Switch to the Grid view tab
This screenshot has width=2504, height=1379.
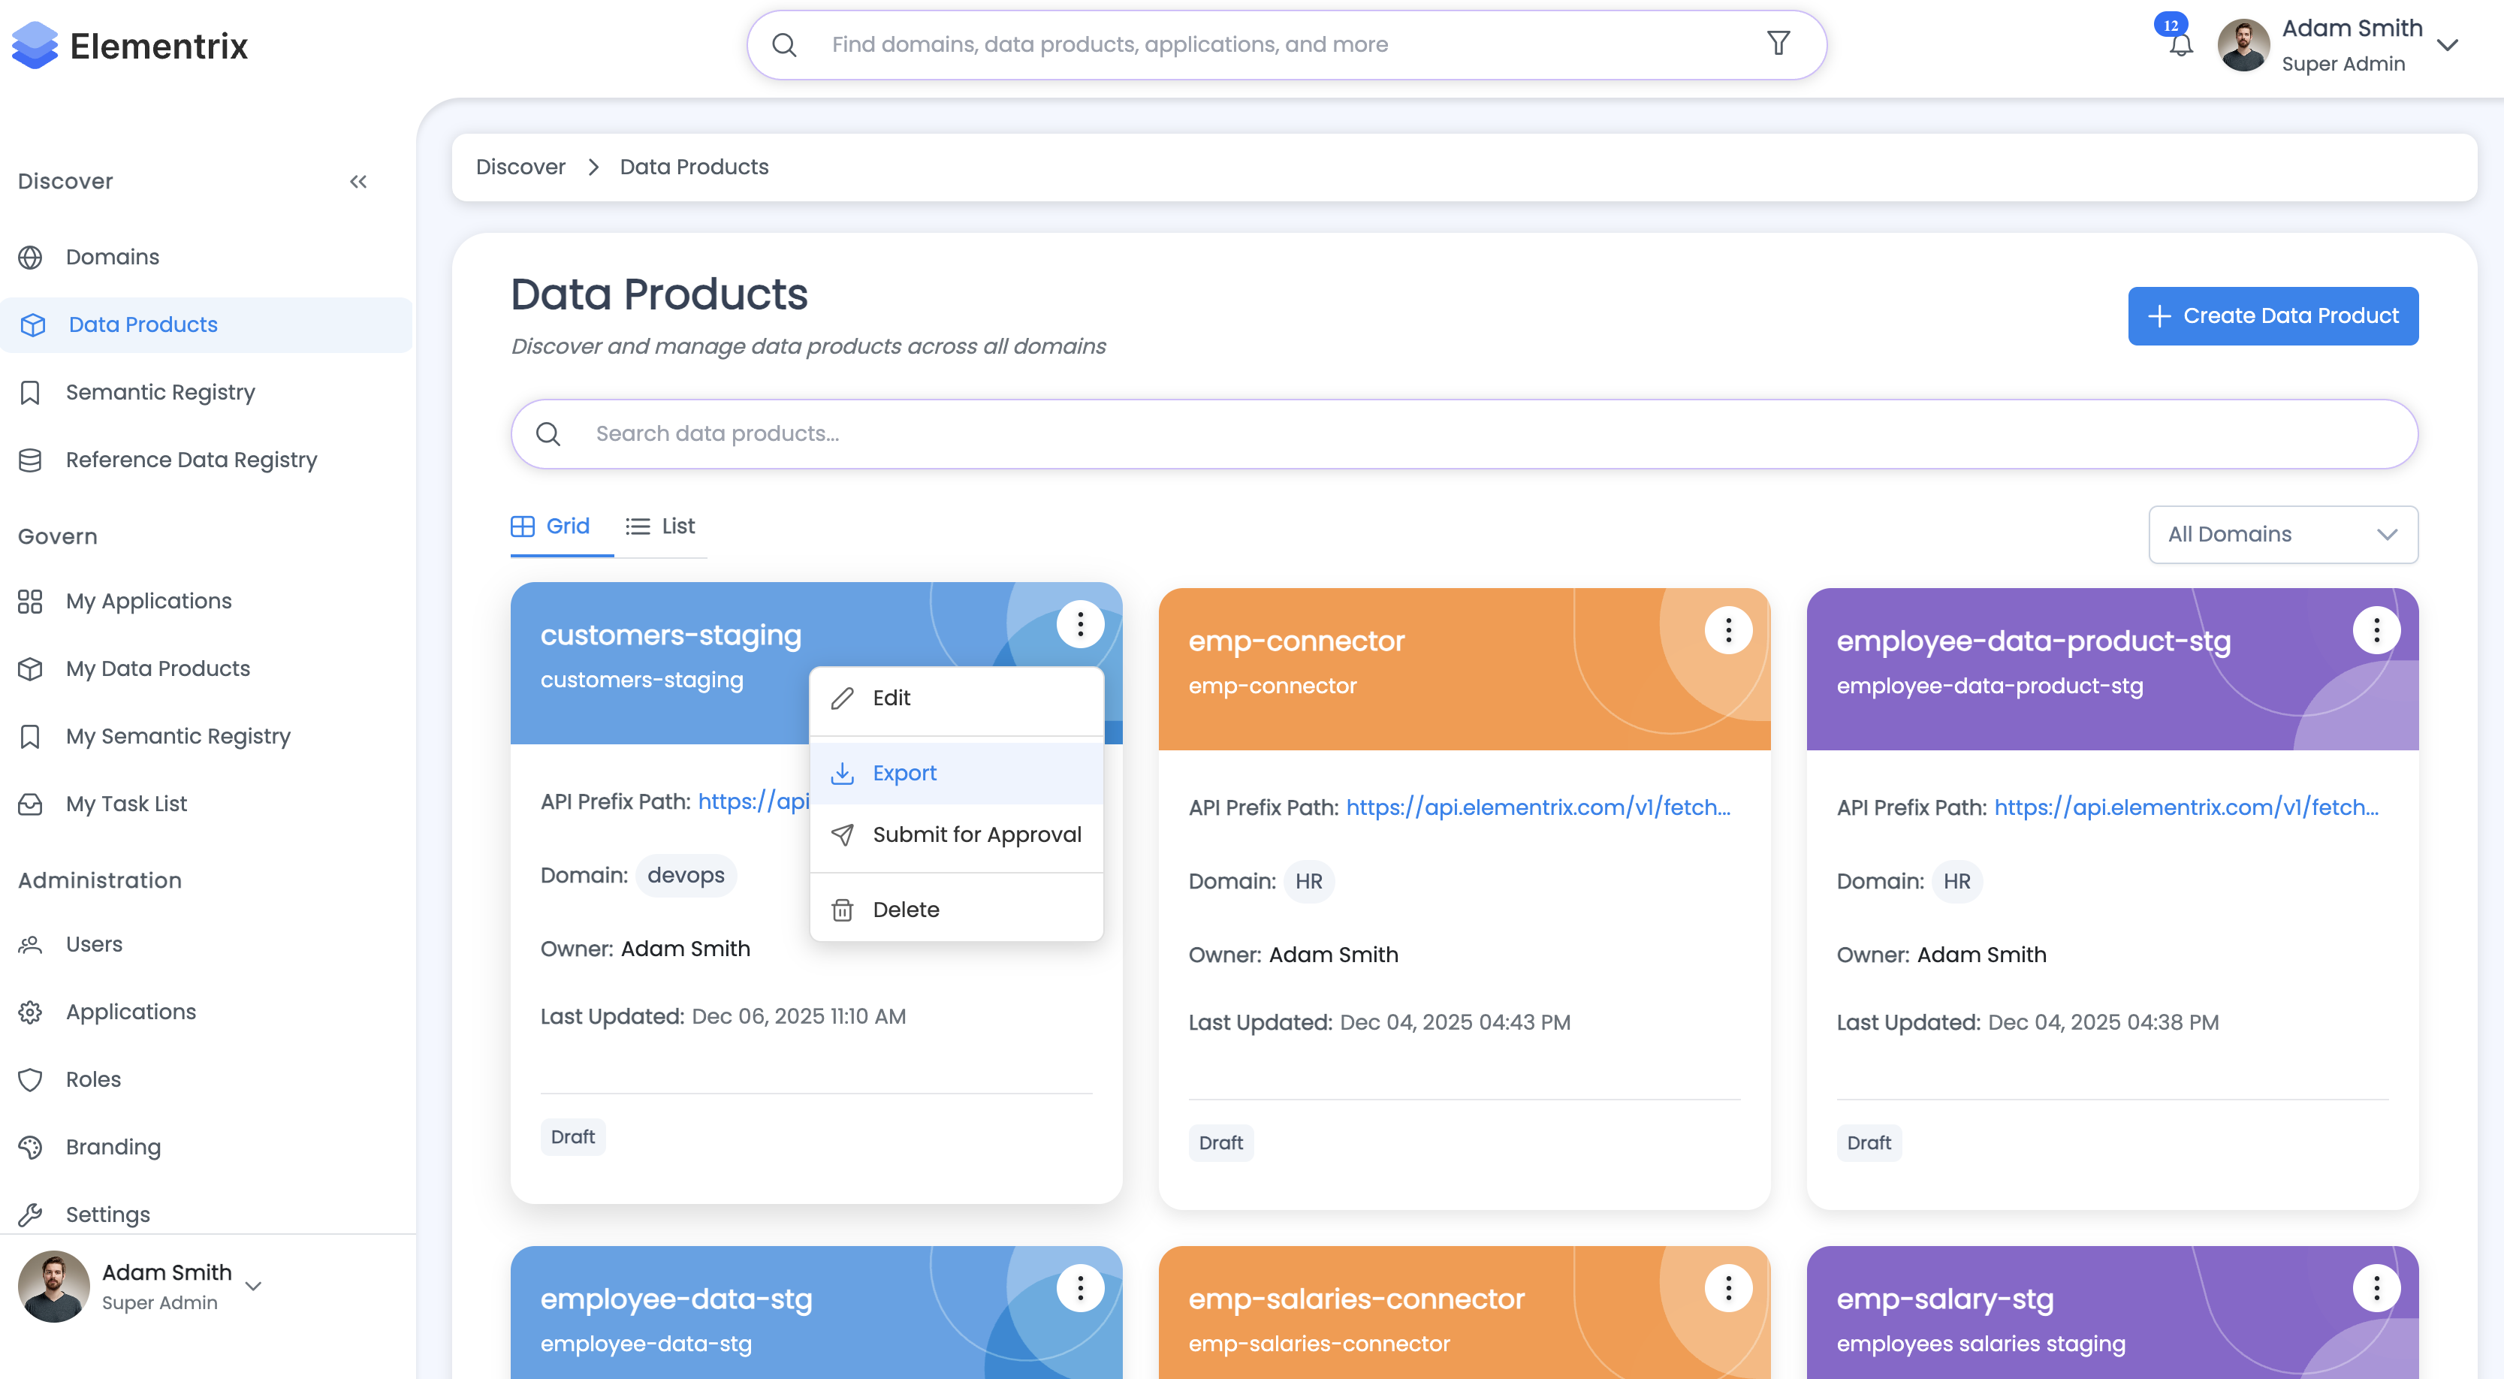click(551, 527)
